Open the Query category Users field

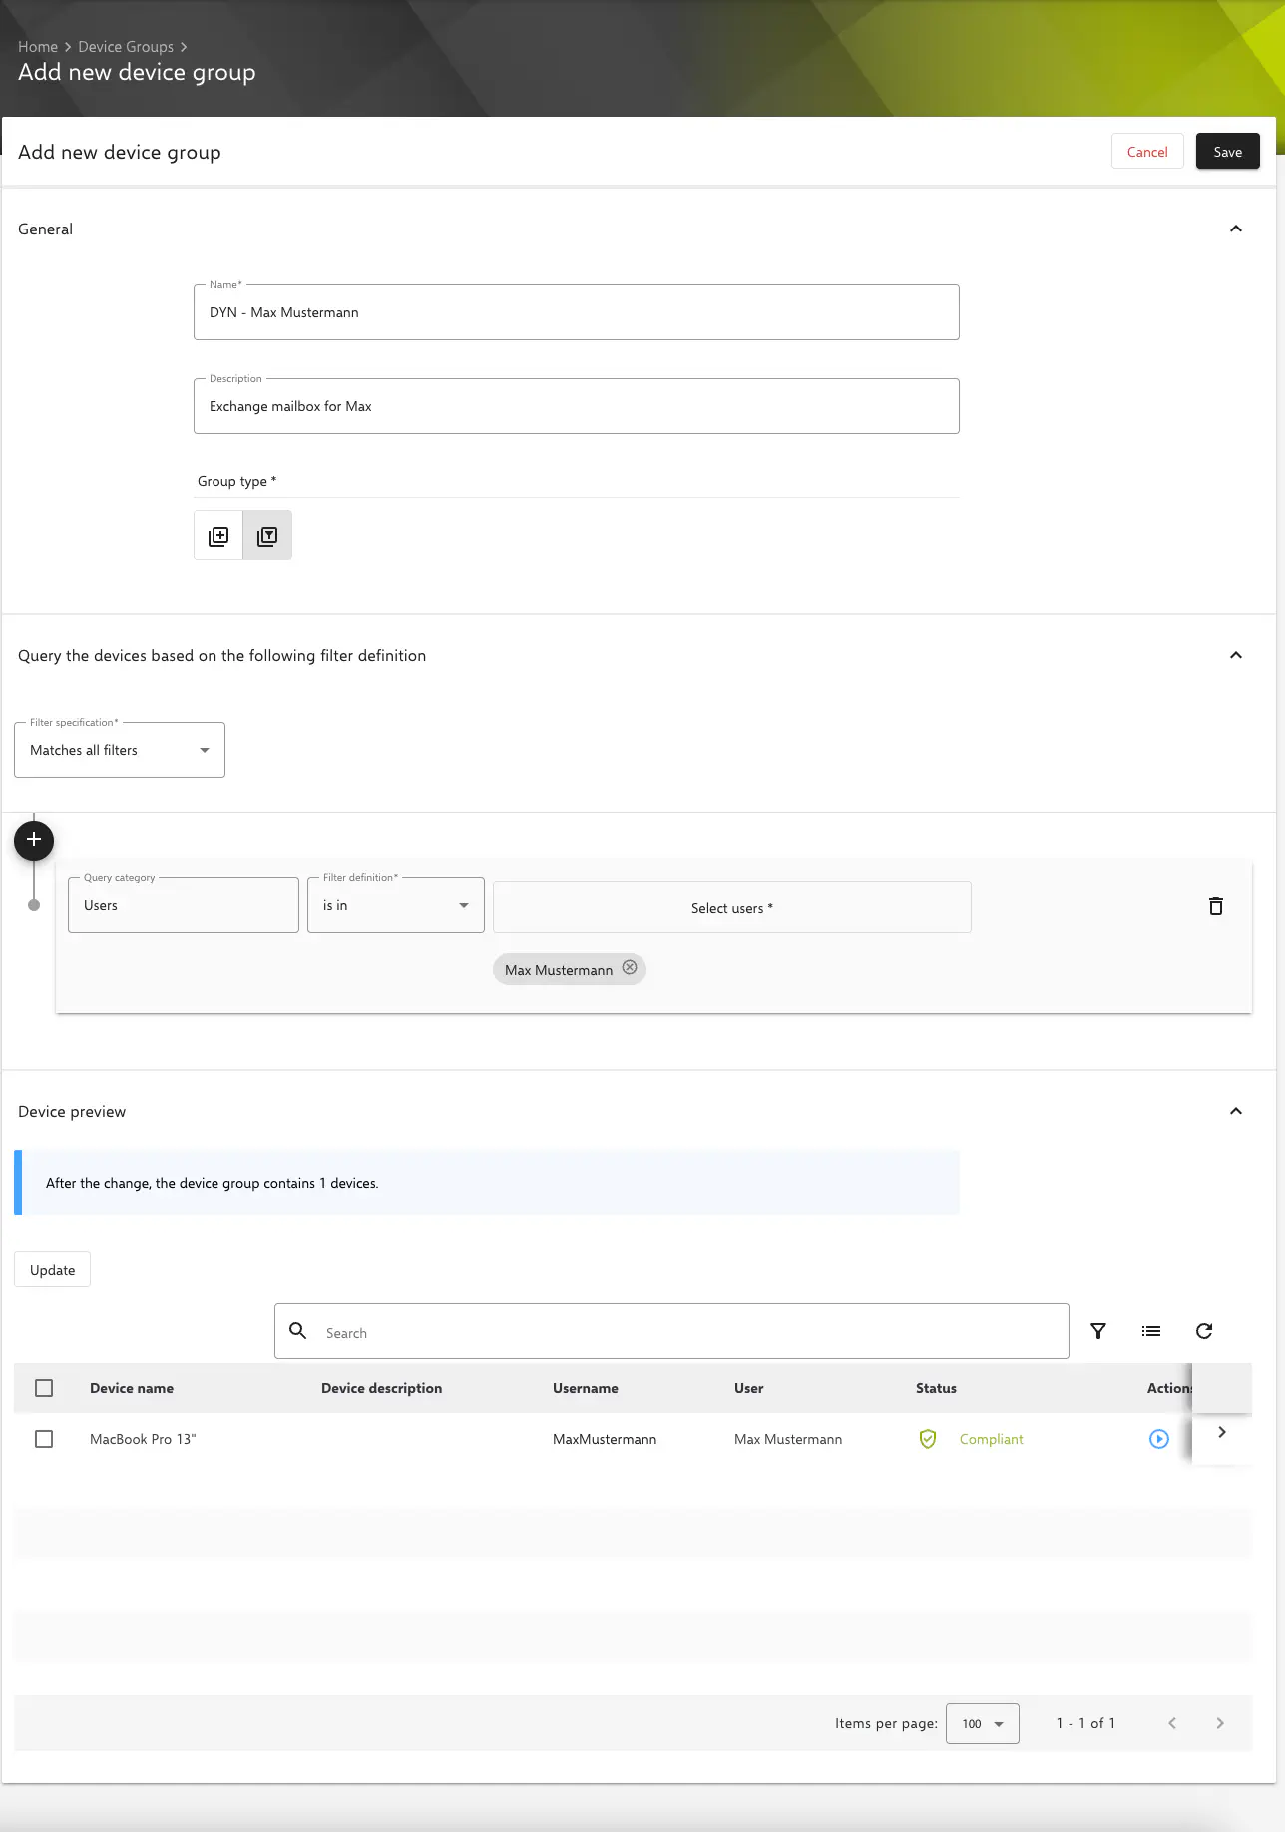(184, 905)
